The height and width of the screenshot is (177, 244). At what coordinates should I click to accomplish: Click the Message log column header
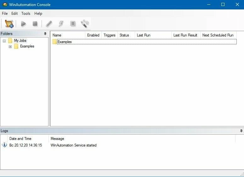(142, 139)
